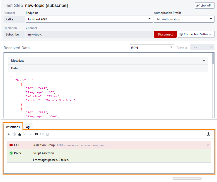Viewport: 217px width, 182px height.
Task: Click the "Received Data" heading
Action: 17,48
